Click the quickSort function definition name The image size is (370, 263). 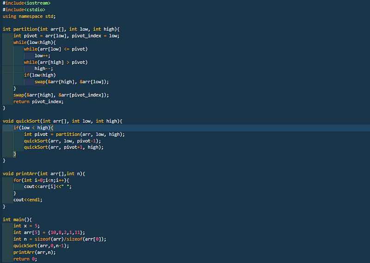(x=28, y=121)
